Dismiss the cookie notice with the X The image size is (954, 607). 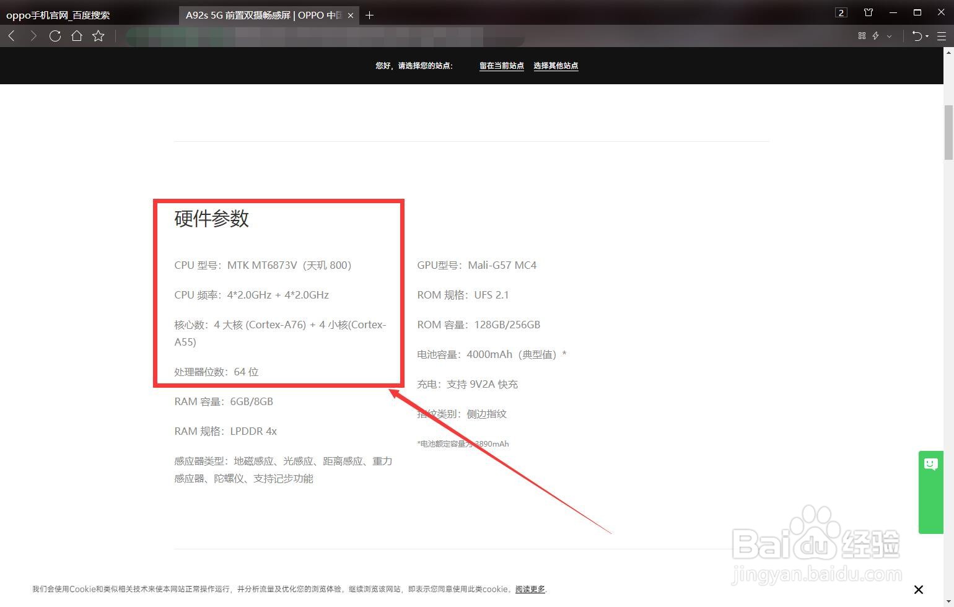(919, 589)
